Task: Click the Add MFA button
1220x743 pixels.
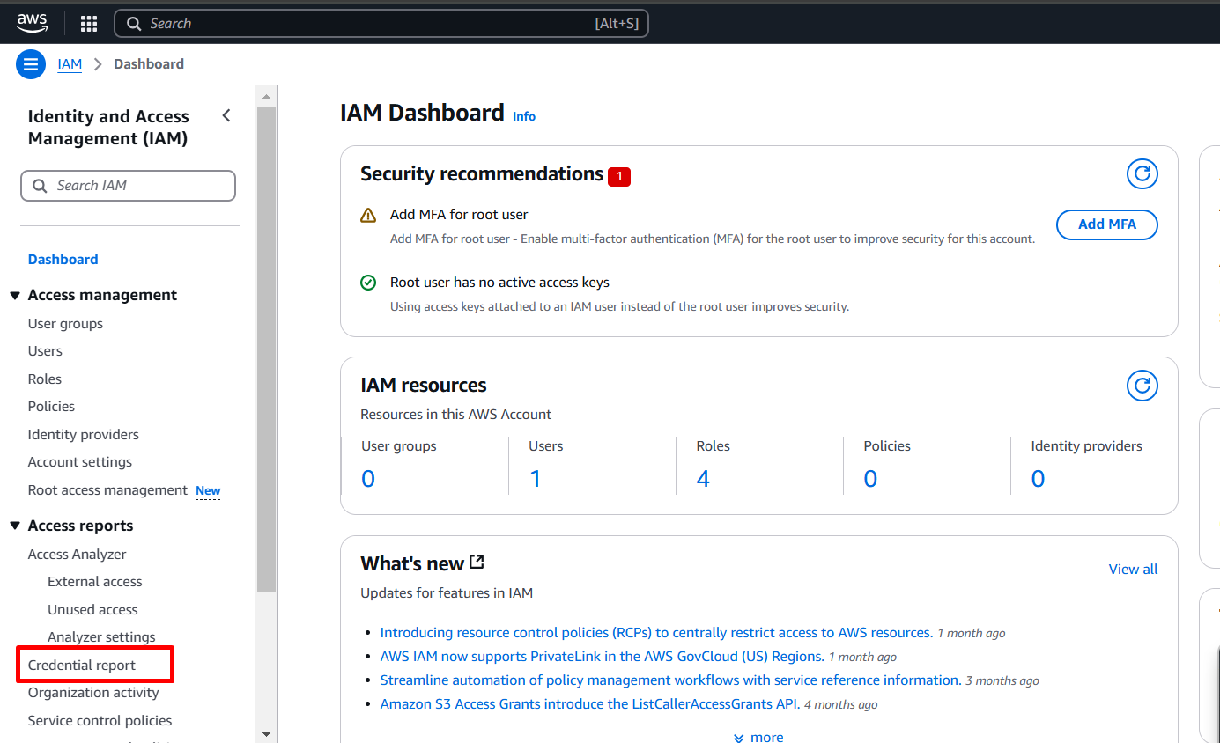Action: tap(1106, 224)
